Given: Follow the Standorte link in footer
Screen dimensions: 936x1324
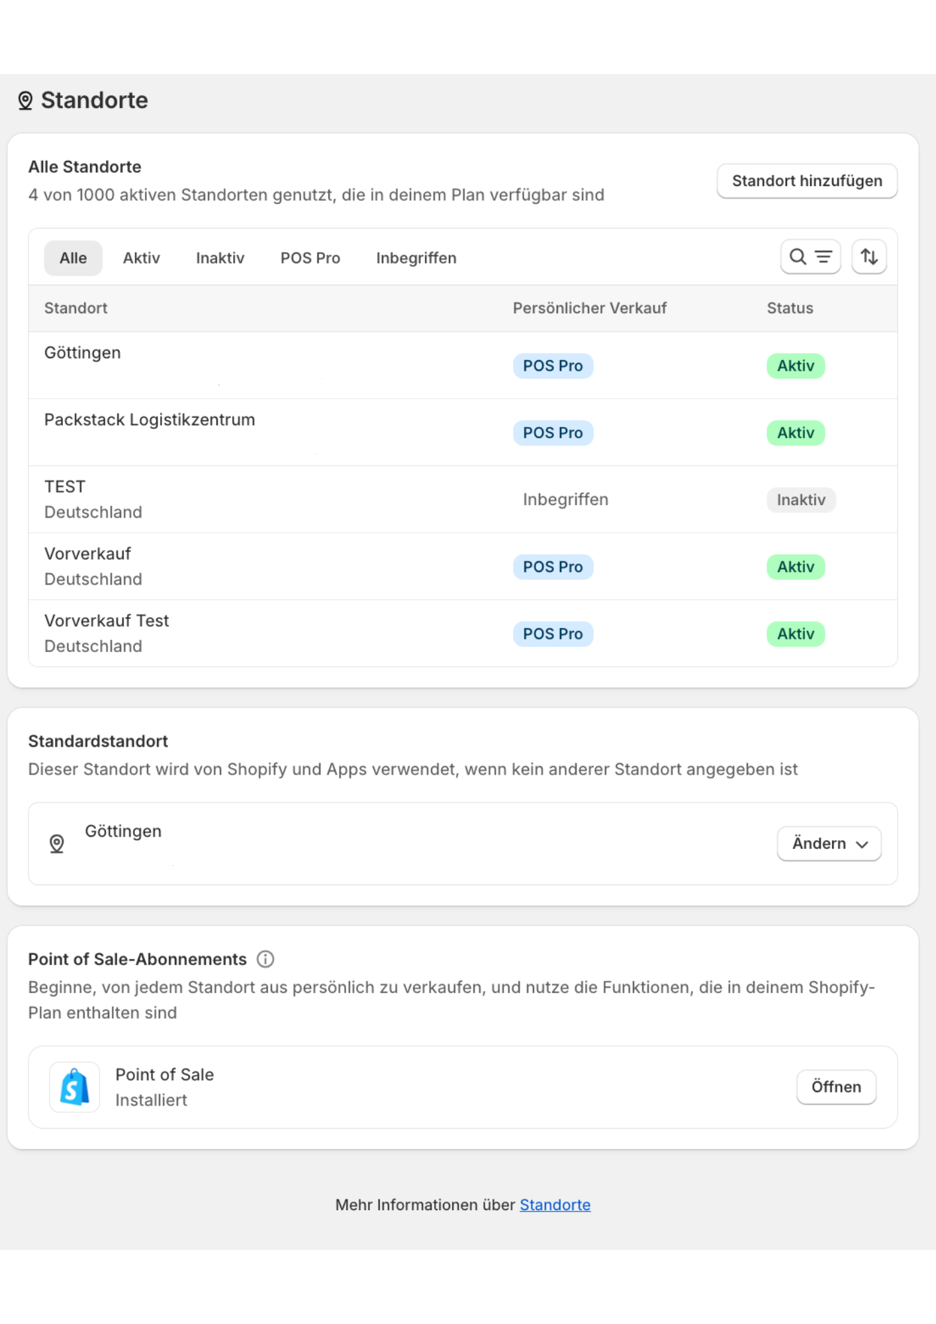Looking at the screenshot, I should 555,1205.
